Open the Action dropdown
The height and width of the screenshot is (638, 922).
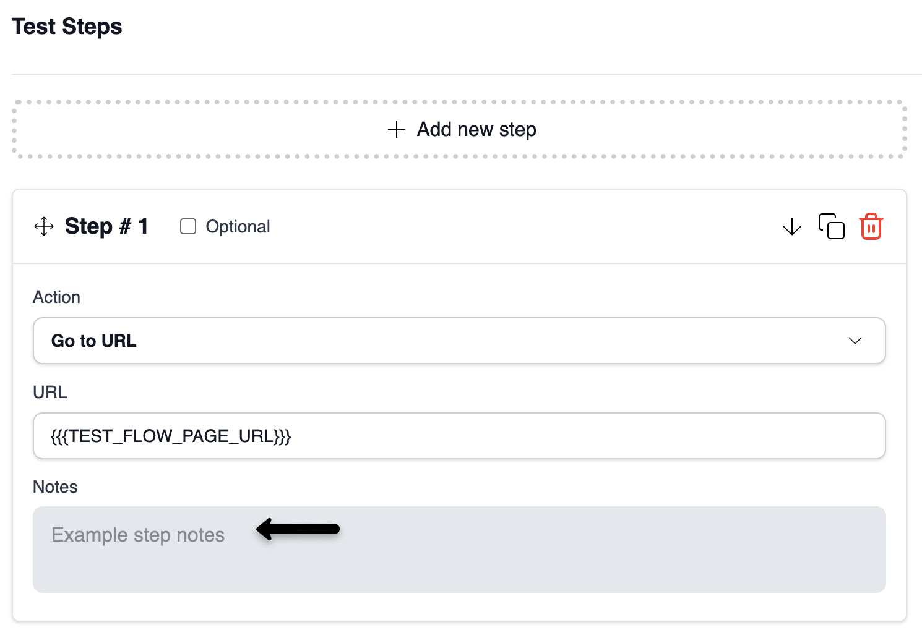(459, 341)
